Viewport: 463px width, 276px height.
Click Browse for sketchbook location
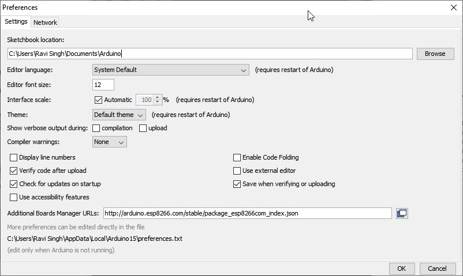point(435,54)
